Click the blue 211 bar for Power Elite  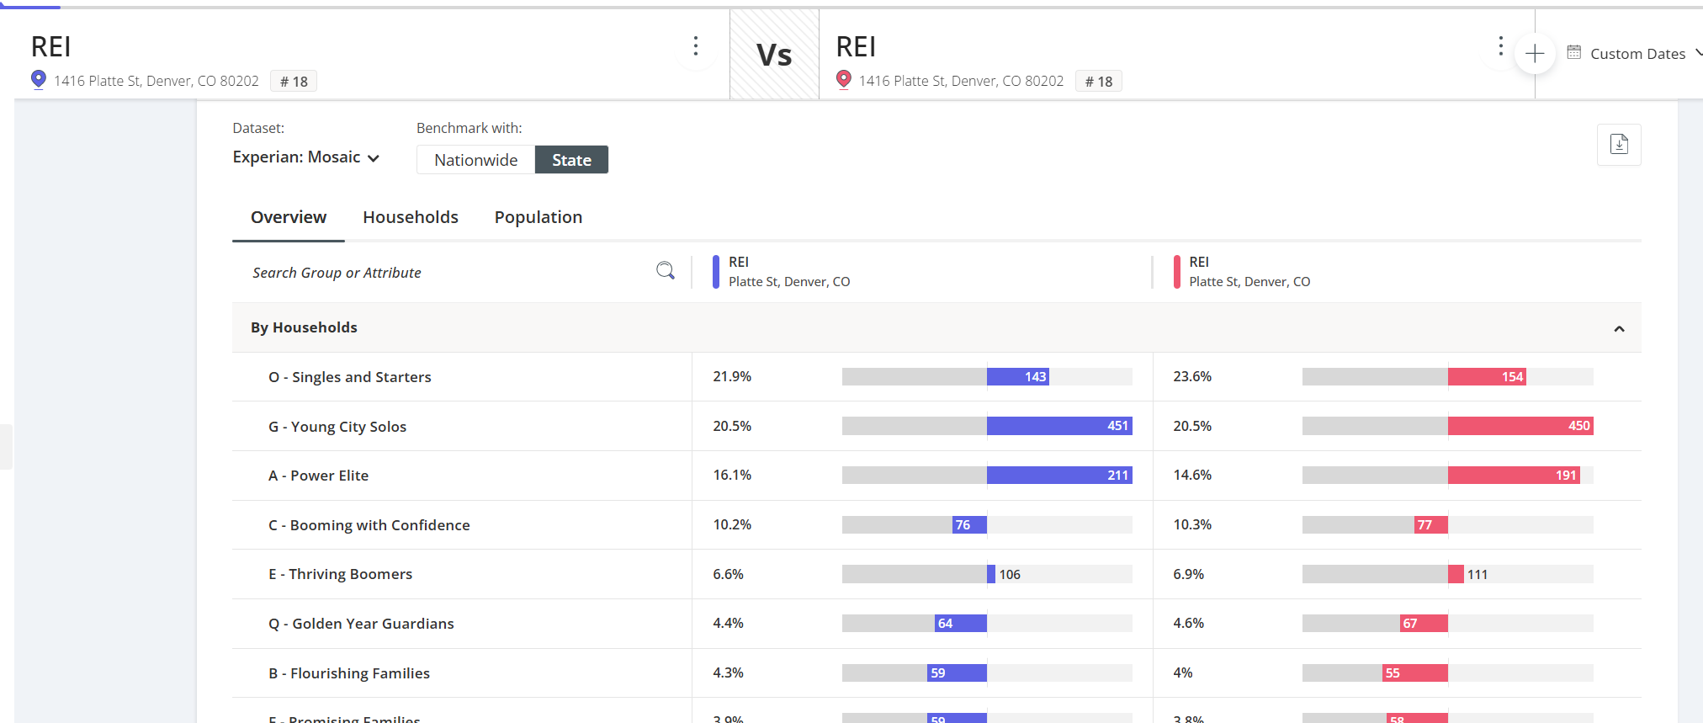click(1059, 476)
